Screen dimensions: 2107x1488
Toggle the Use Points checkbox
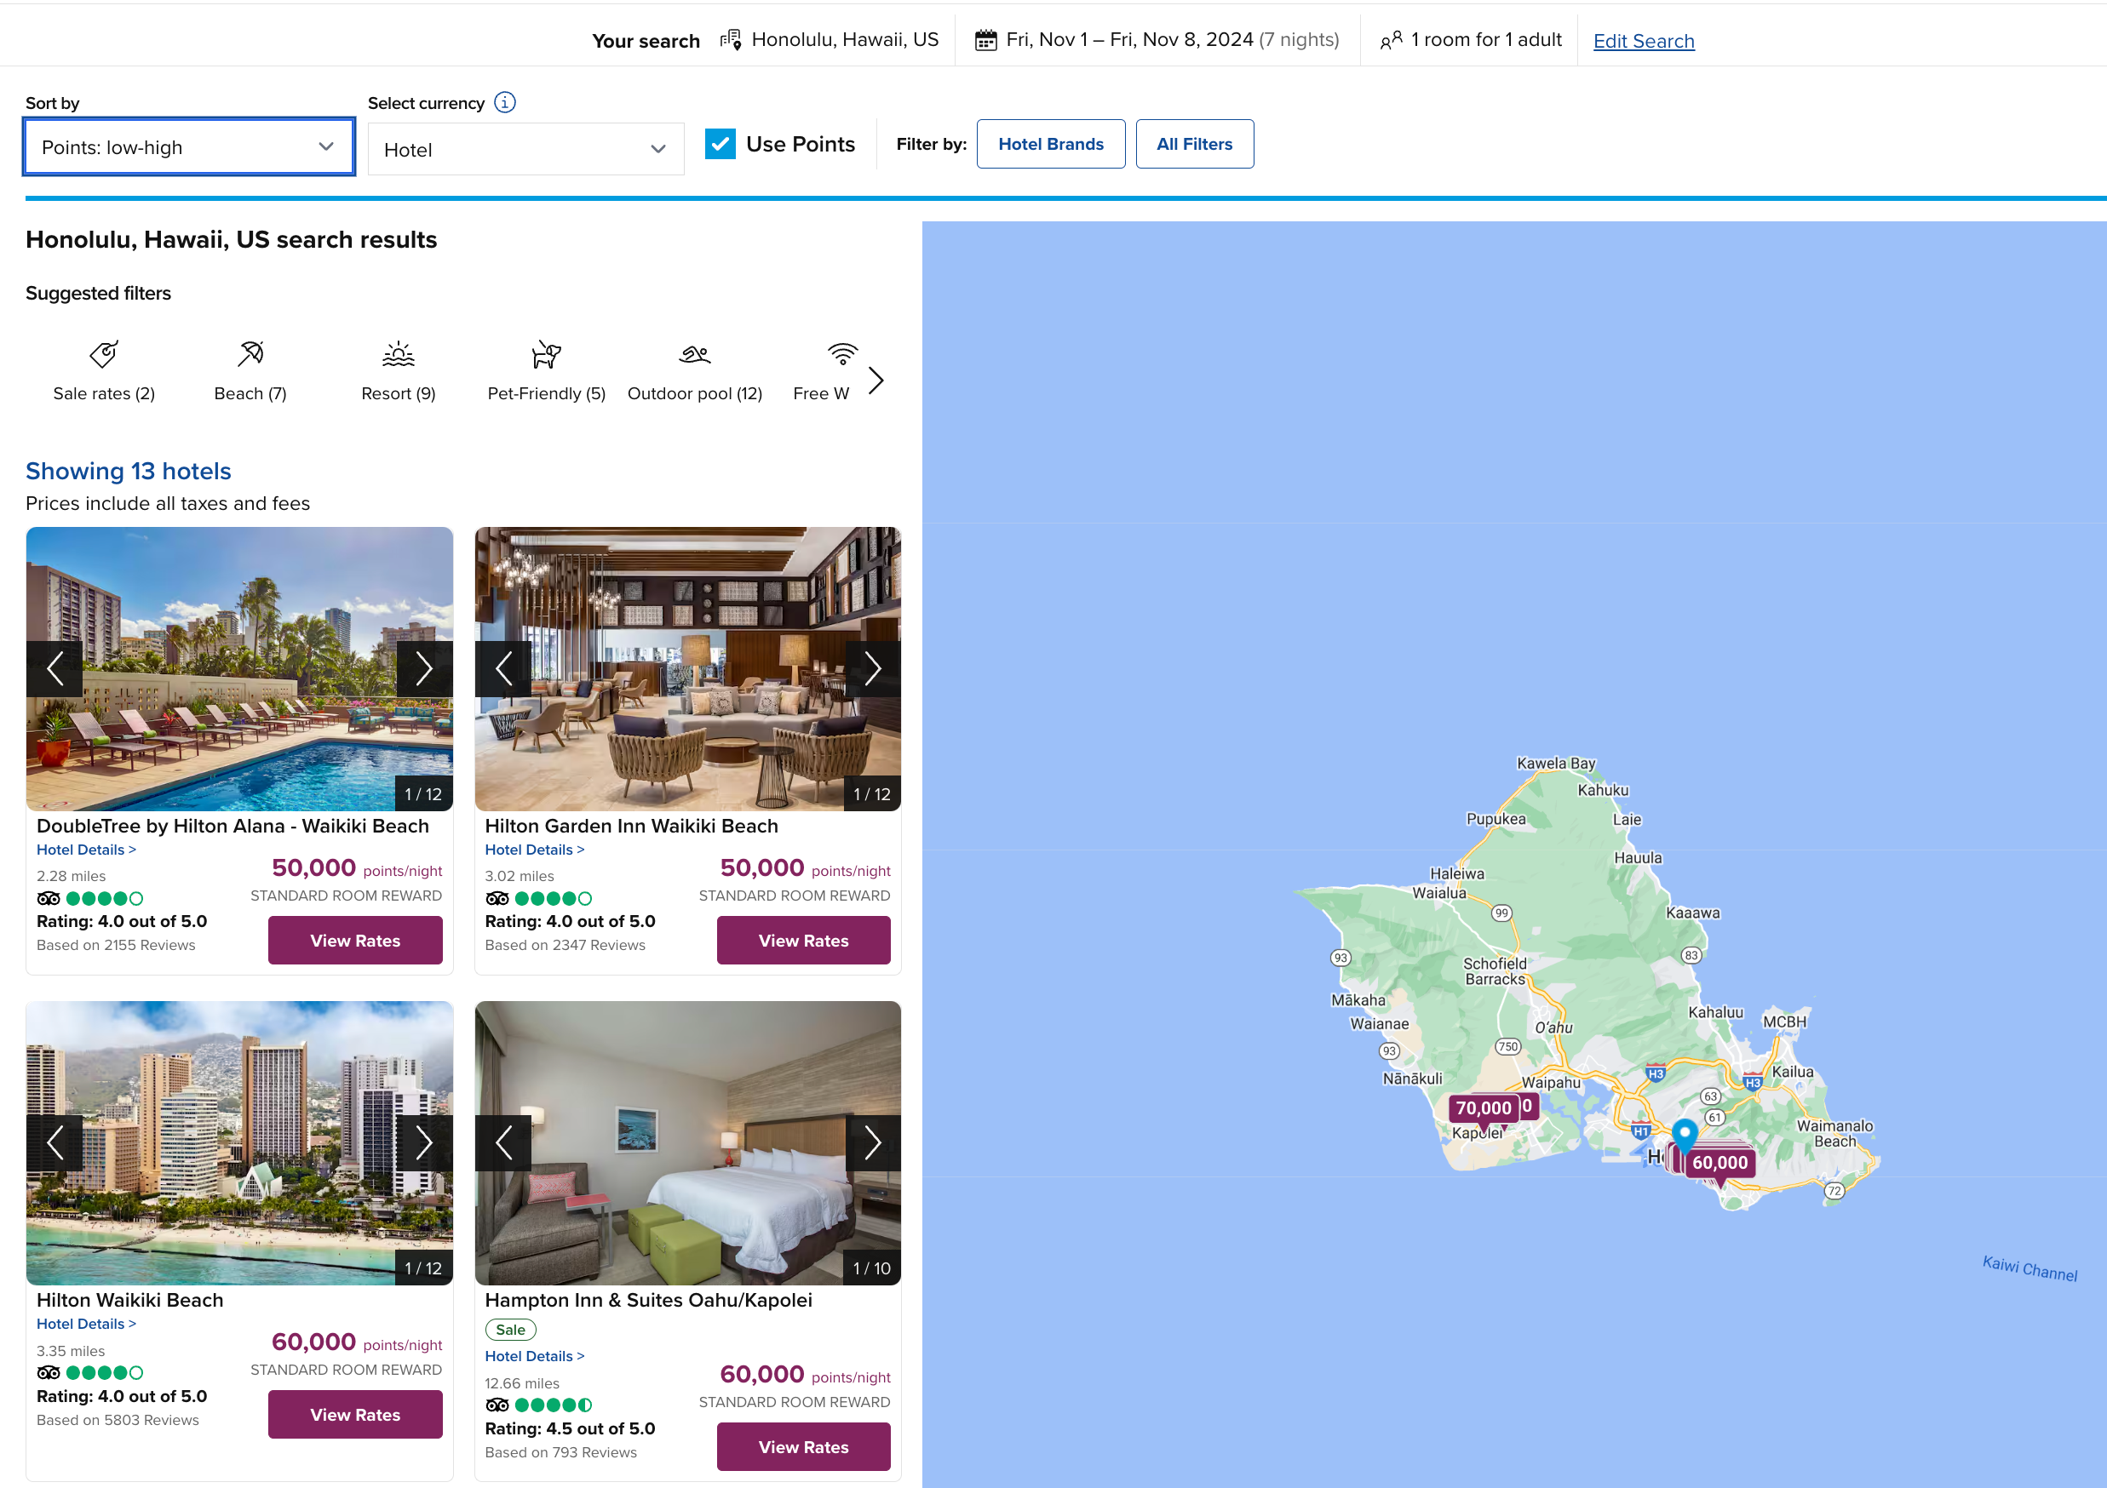click(x=721, y=143)
